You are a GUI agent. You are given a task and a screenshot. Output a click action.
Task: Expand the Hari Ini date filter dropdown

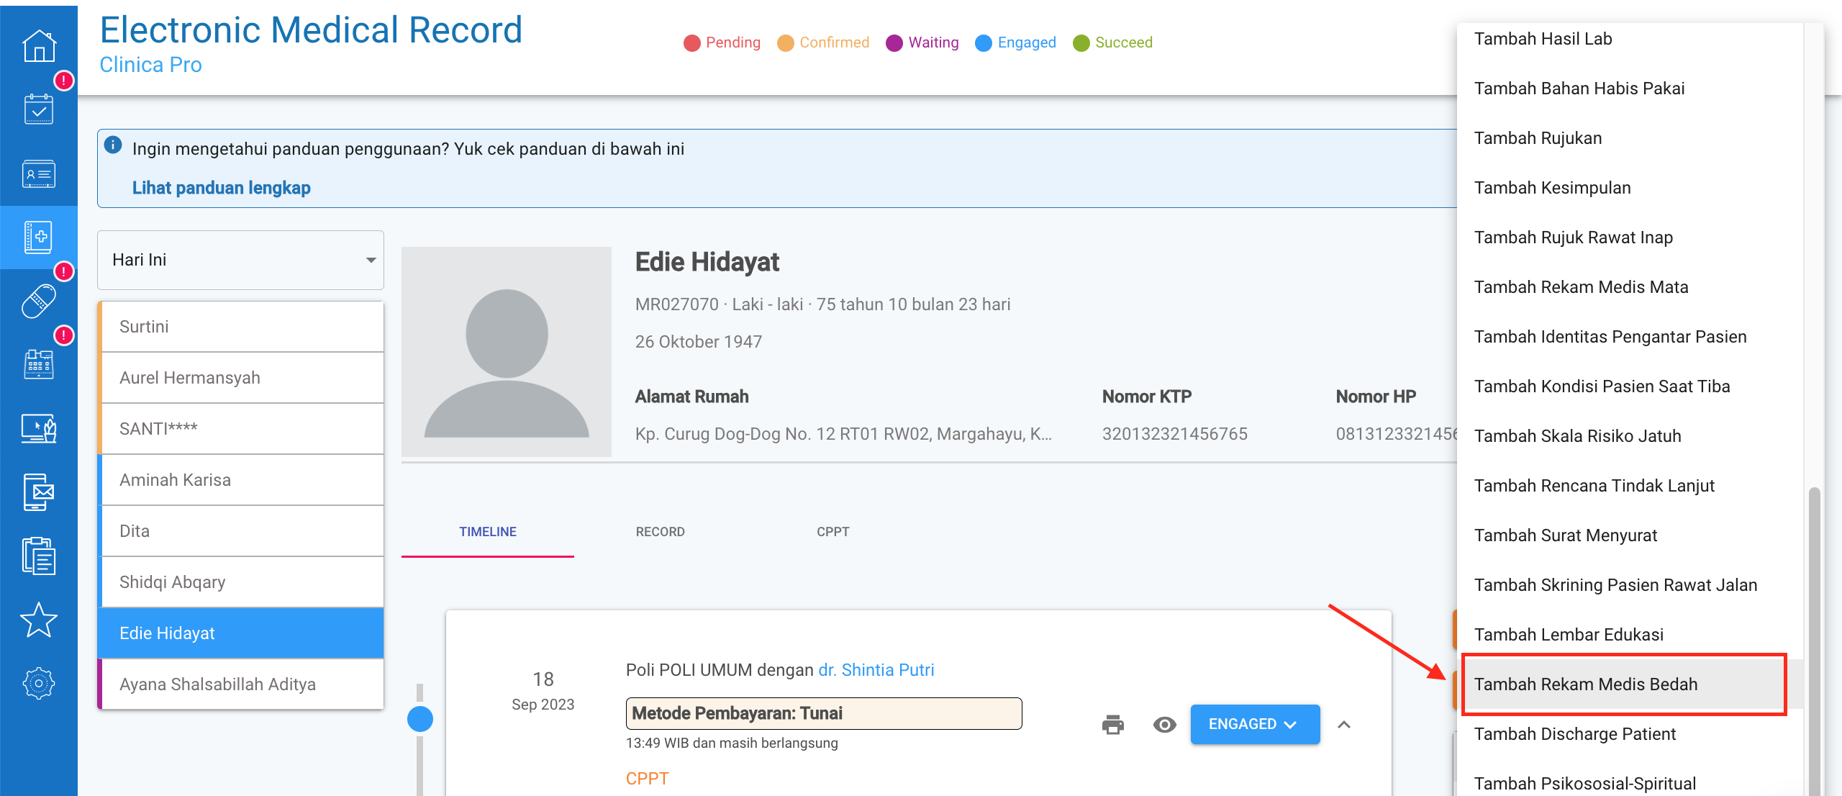click(240, 260)
